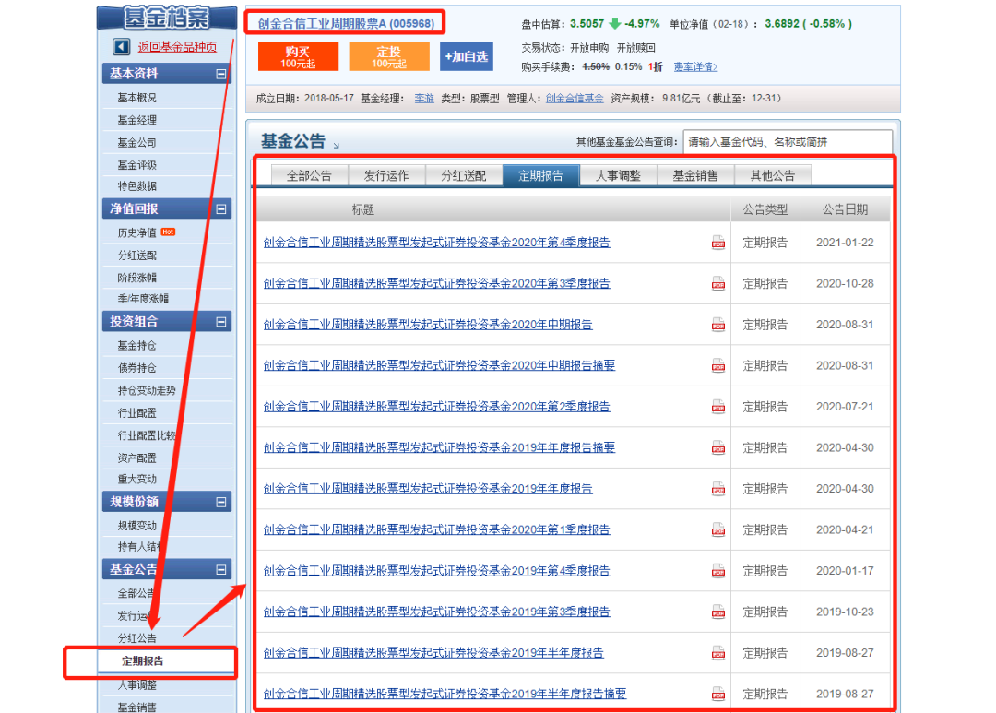Click the small arrow icon next to 基金公告 heading
This screenshot has width=996, height=713.
pos(336,145)
